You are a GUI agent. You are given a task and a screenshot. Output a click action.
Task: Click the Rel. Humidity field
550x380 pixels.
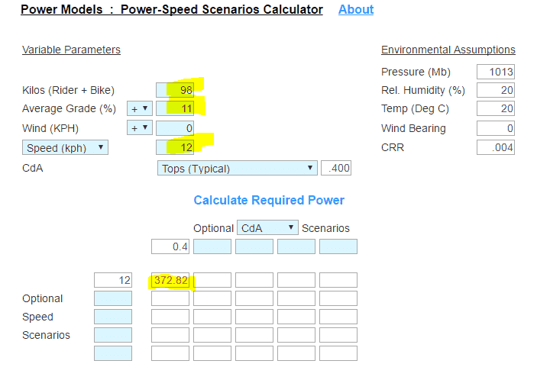[496, 90]
